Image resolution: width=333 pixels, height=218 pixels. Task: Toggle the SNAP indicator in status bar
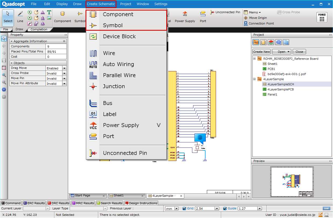tap(326, 209)
